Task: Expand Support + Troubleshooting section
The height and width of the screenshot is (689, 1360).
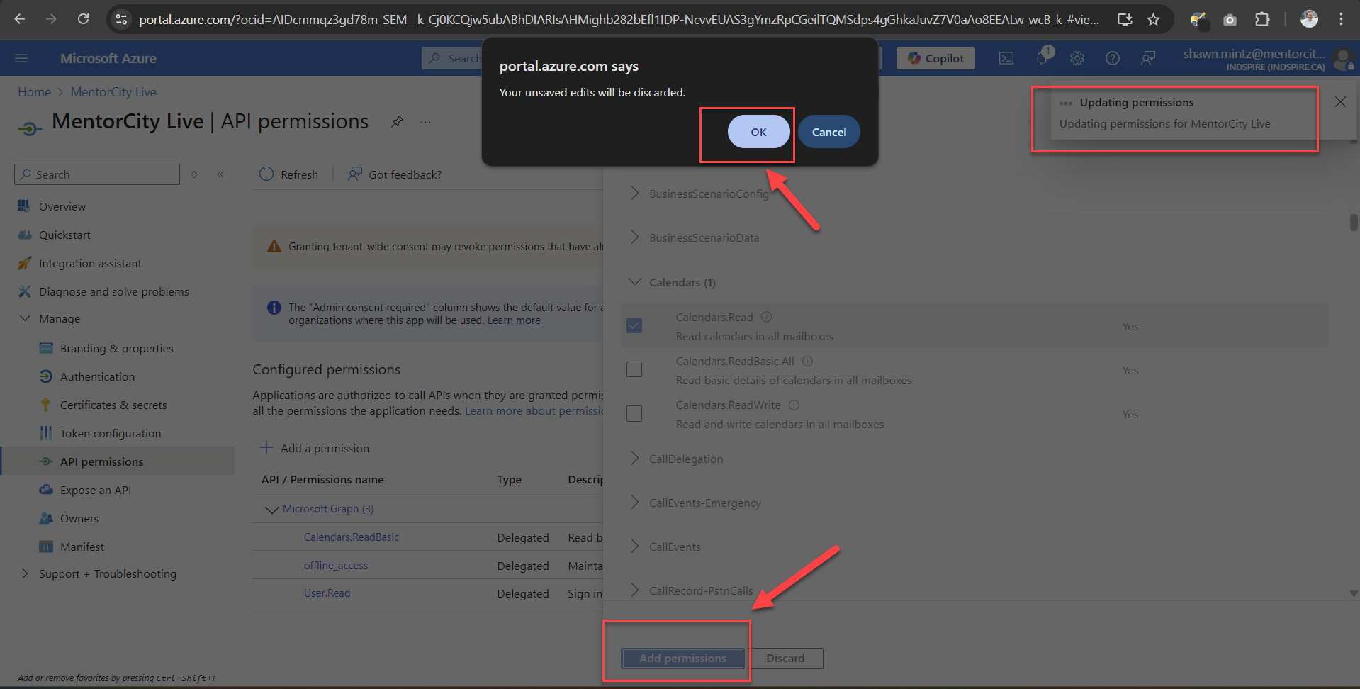Action: point(25,573)
